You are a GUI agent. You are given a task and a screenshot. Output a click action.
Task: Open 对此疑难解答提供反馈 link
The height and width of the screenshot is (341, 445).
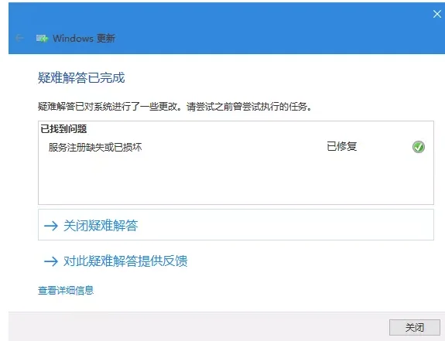(x=125, y=261)
